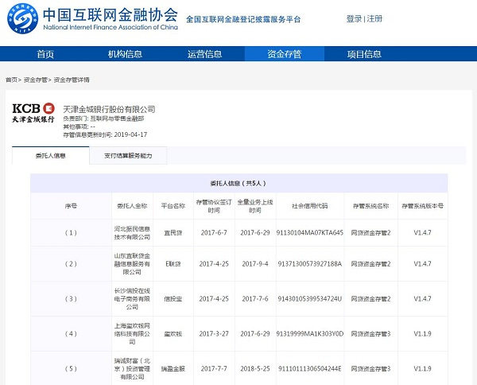
Task: Click the 中国互联网金融协会 site title
Action: point(111,14)
